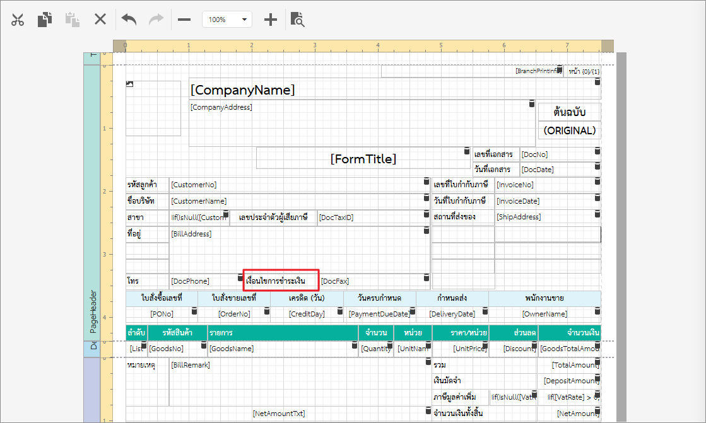Zoom in with the plus icon
This screenshot has width=706, height=423.
click(x=270, y=20)
